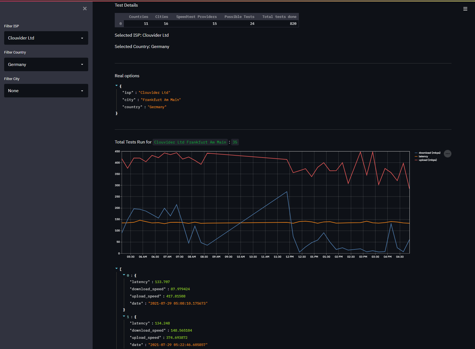Collapse JSON entry 1 in results
Screen dimensions: 475x349
click(124, 316)
